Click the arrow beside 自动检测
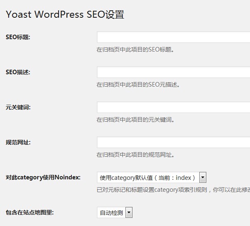This screenshot has width=250, height=226. [x=129, y=213]
